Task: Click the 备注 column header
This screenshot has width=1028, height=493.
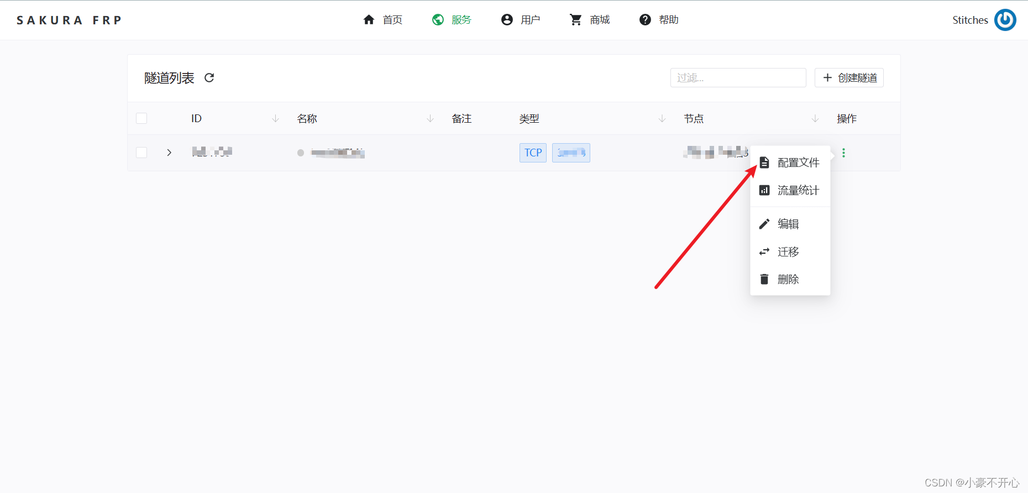Action: (x=461, y=119)
